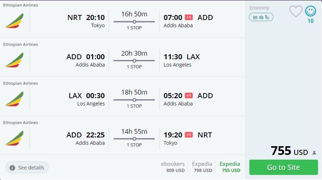This screenshot has height=180, width=322.
Task: Select the green Expedia 755 USD offer
Action: click(x=230, y=167)
